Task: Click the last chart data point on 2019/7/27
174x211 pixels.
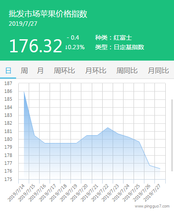Action: pyautogui.click(x=160, y=169)
